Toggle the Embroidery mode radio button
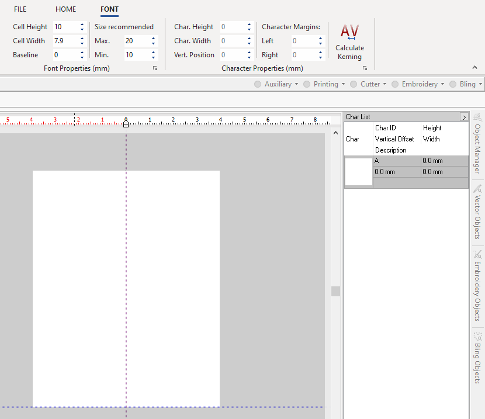This screenshot has width=485, height=419. (395, 84)
